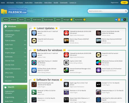Click the CapCut v3.8.0.1400 title text

(x=76, y=61)
